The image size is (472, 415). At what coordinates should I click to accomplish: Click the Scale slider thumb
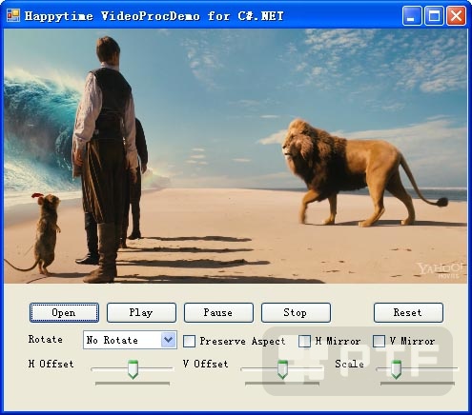click(x=396, y=369)
